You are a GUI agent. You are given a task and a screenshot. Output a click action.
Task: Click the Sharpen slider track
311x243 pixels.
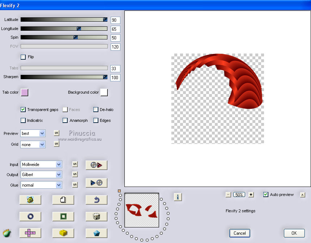(64, 77)
